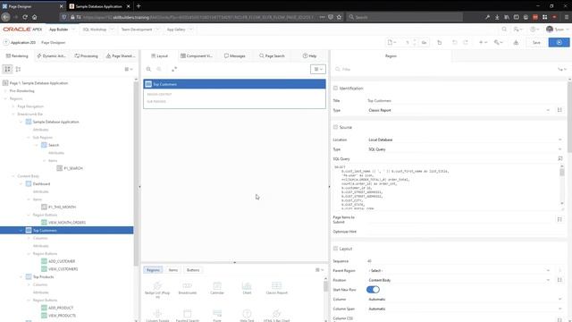Select the P1_THIS_MONTH item in tree
This screenshot has width=572, height=322.
coord(62,207)
